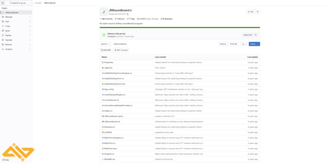The width and height of the screenshot is (327, 163).
Task: Open README.md file
Action: (x=110, y=159)
